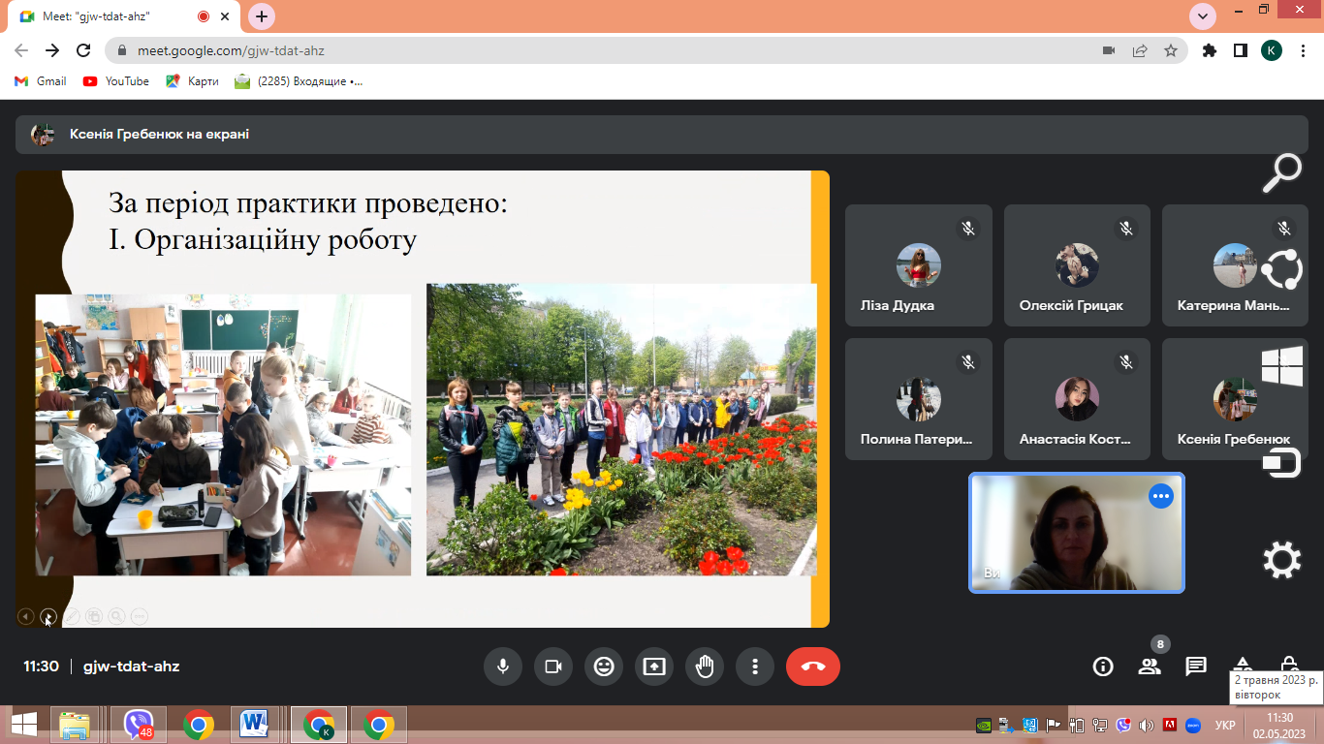Screen dimensions: 1324x744
Task: Raise hand in the meeting
Action: coord(705,666)
